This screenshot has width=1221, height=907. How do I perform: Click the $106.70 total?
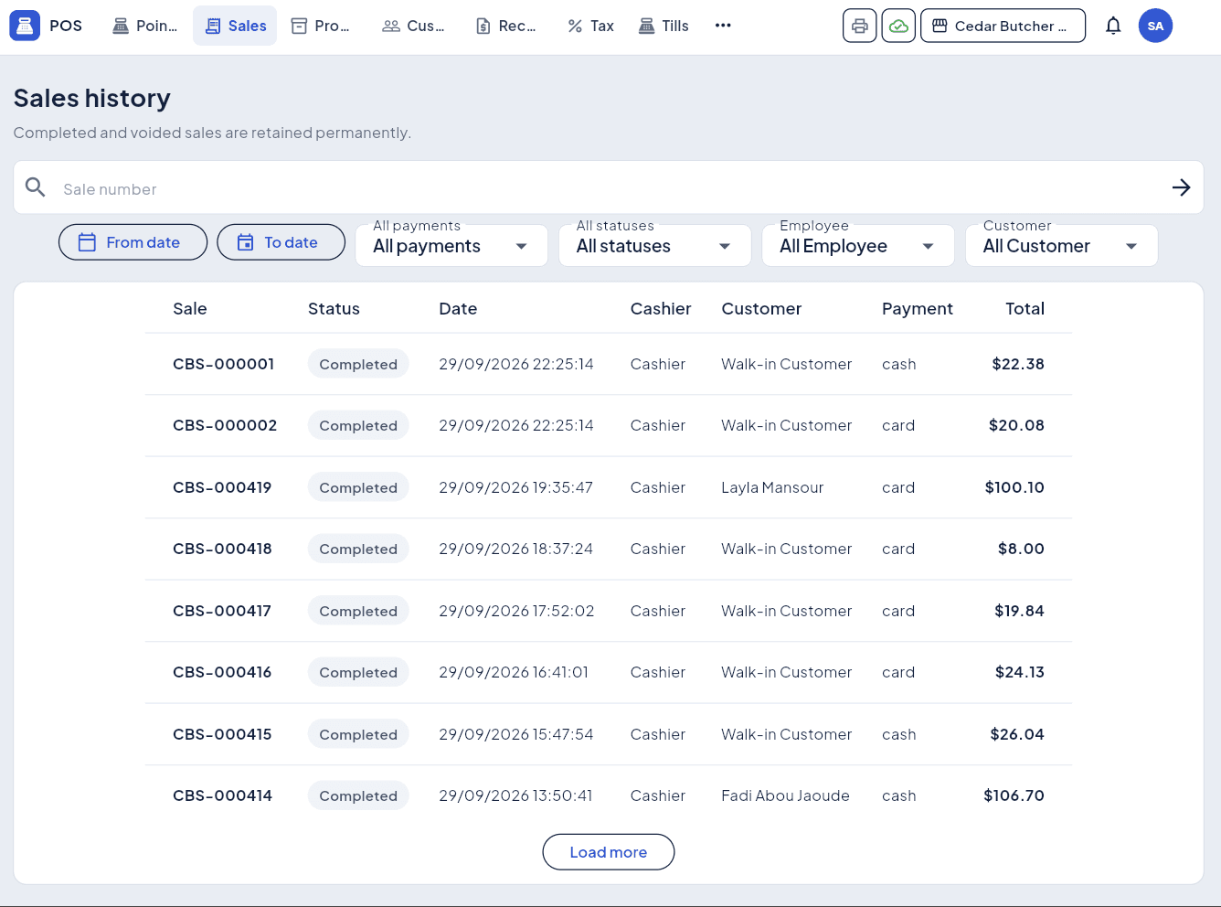point(1014,795)
